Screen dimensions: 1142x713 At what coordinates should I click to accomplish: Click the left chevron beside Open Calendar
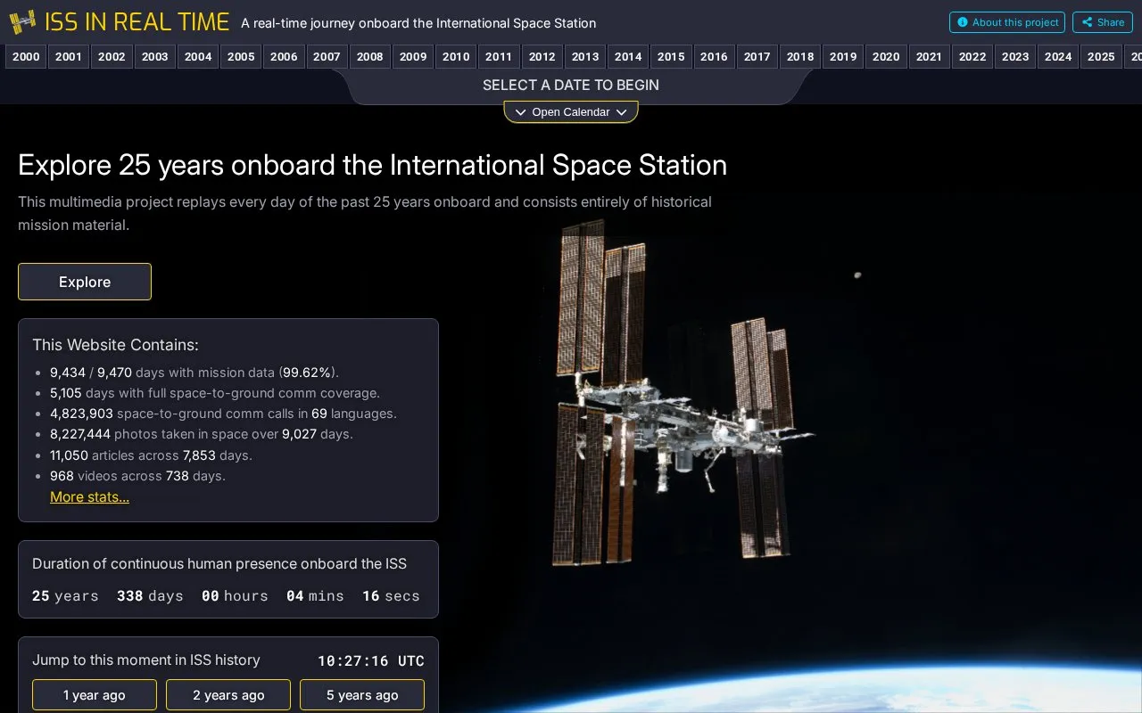pos(521,112)
